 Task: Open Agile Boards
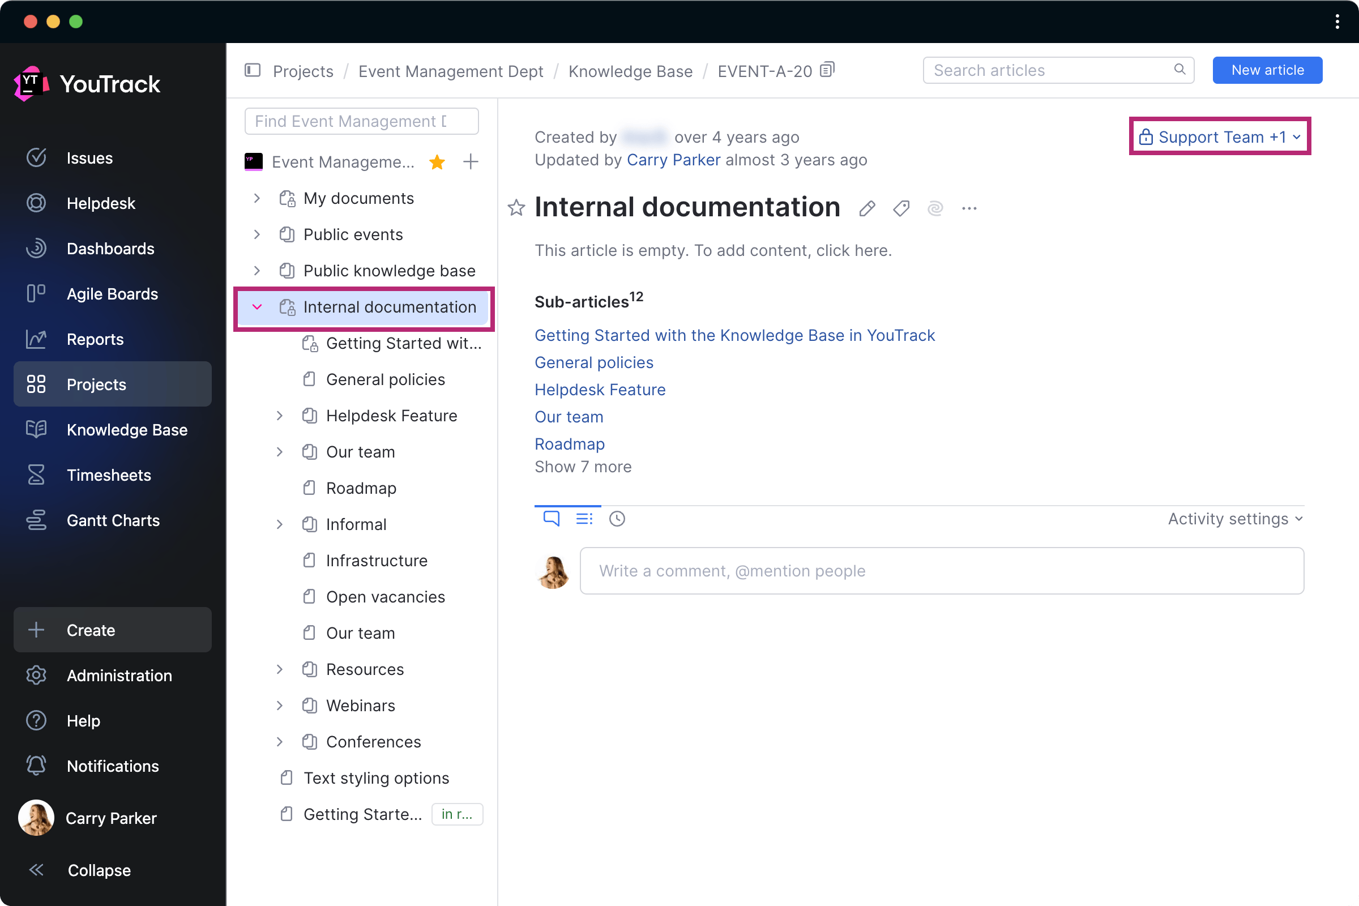pyautogui.click(x=112, y=293)
